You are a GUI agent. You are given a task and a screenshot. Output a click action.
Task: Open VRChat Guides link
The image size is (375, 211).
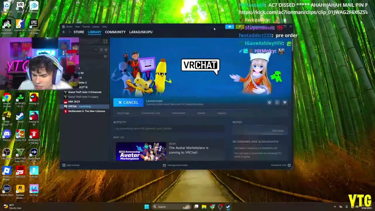tap(201, 113)
